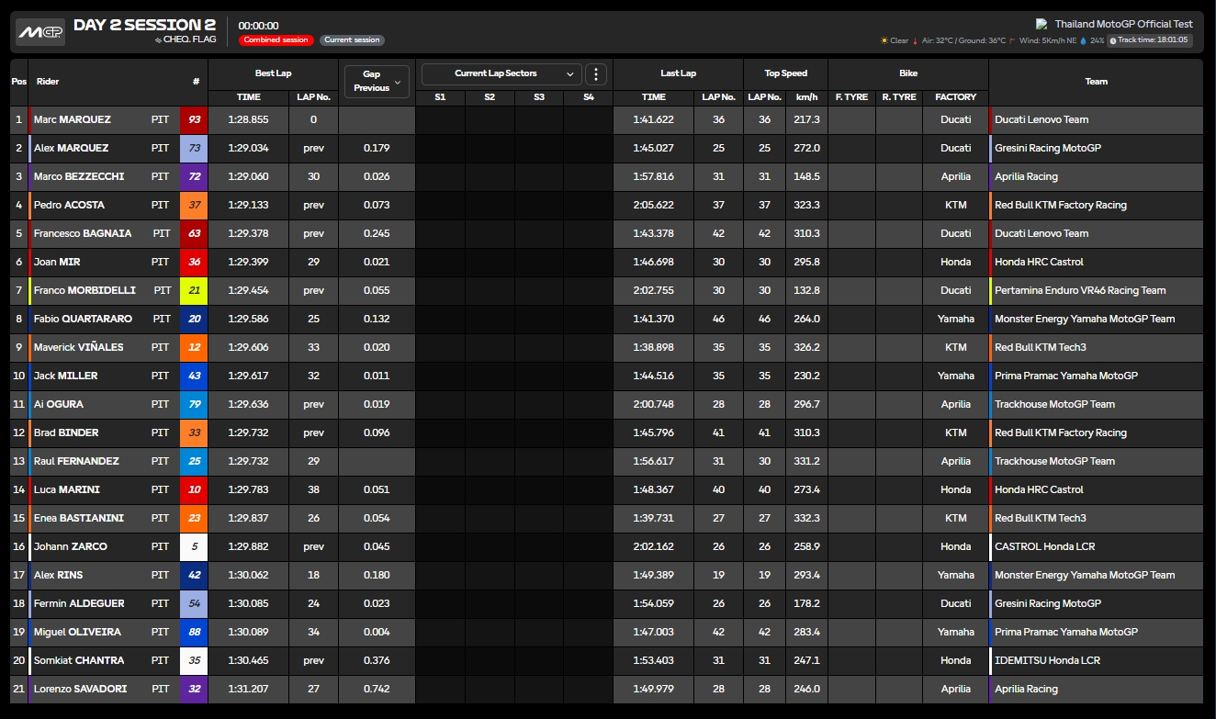This screenshot has height=719, width=1216.
Task: Switch to Current session view
Action: point(352,40)
